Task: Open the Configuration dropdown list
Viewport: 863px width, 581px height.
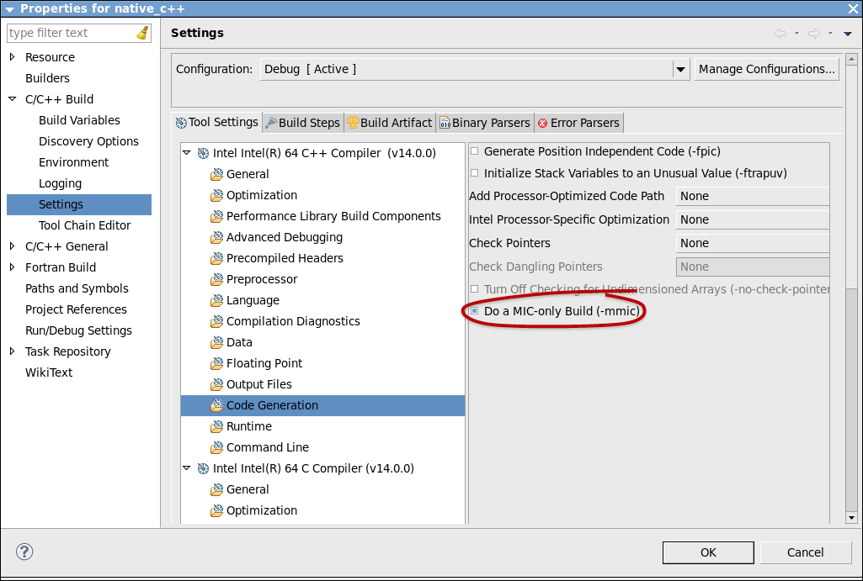Action: [x=680, y=70]
